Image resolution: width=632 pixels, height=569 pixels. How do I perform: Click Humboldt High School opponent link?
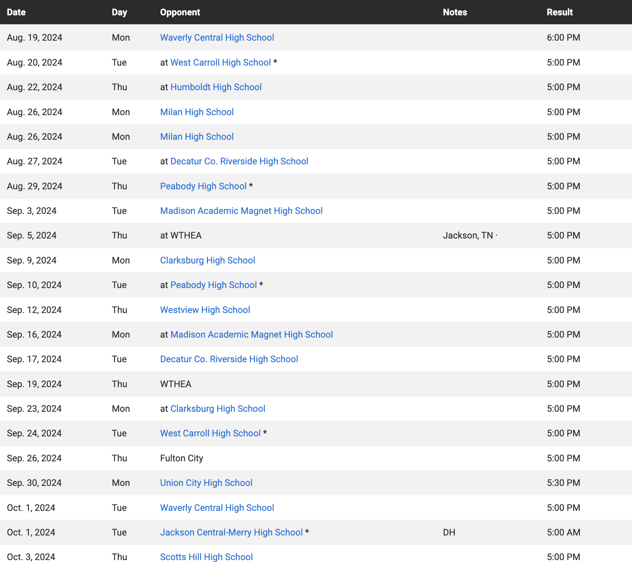[x=216, y=87]
